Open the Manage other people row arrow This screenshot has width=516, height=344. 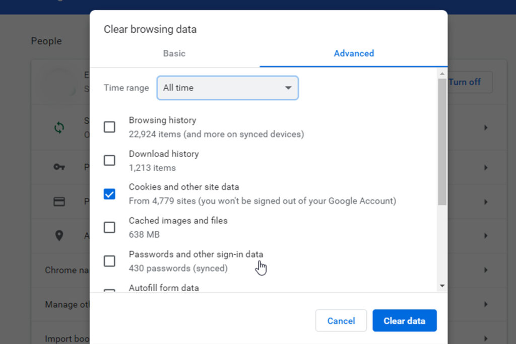[x=486, y=305]
